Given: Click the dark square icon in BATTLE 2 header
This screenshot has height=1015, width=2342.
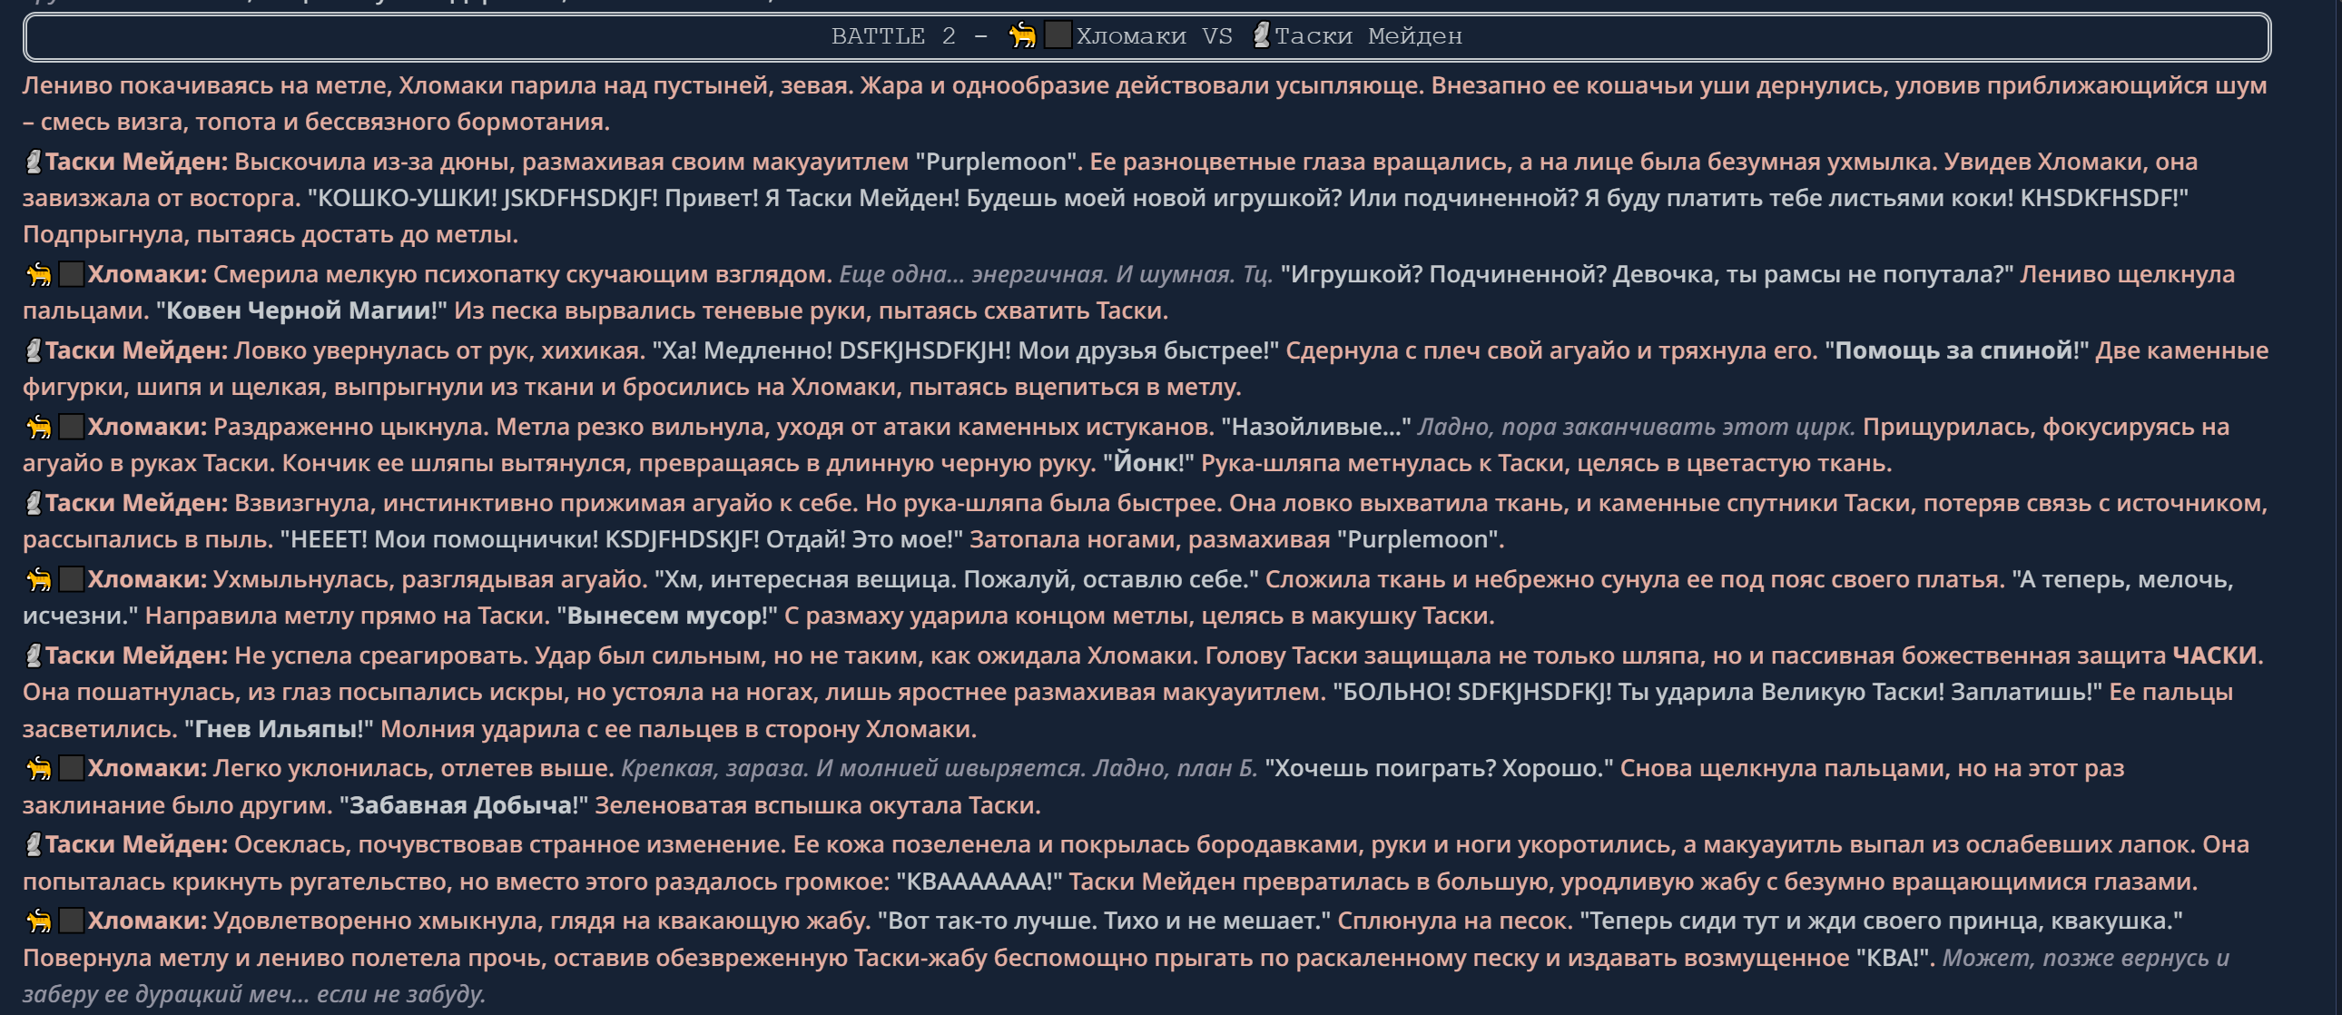Looking at the screenshot, I should click(1058, 36).
